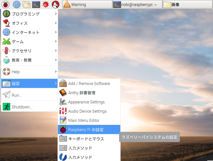This screenshot has width=213, height=161.
Task: Click the raspberry icon beside Raspberry Pi の設定
Action: point(63,129)
